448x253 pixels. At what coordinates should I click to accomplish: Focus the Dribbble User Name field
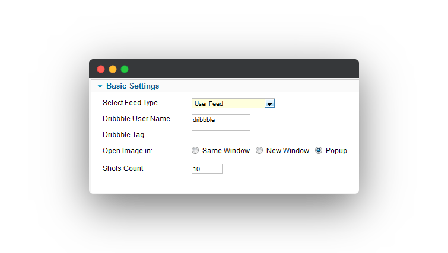(221, 119)
